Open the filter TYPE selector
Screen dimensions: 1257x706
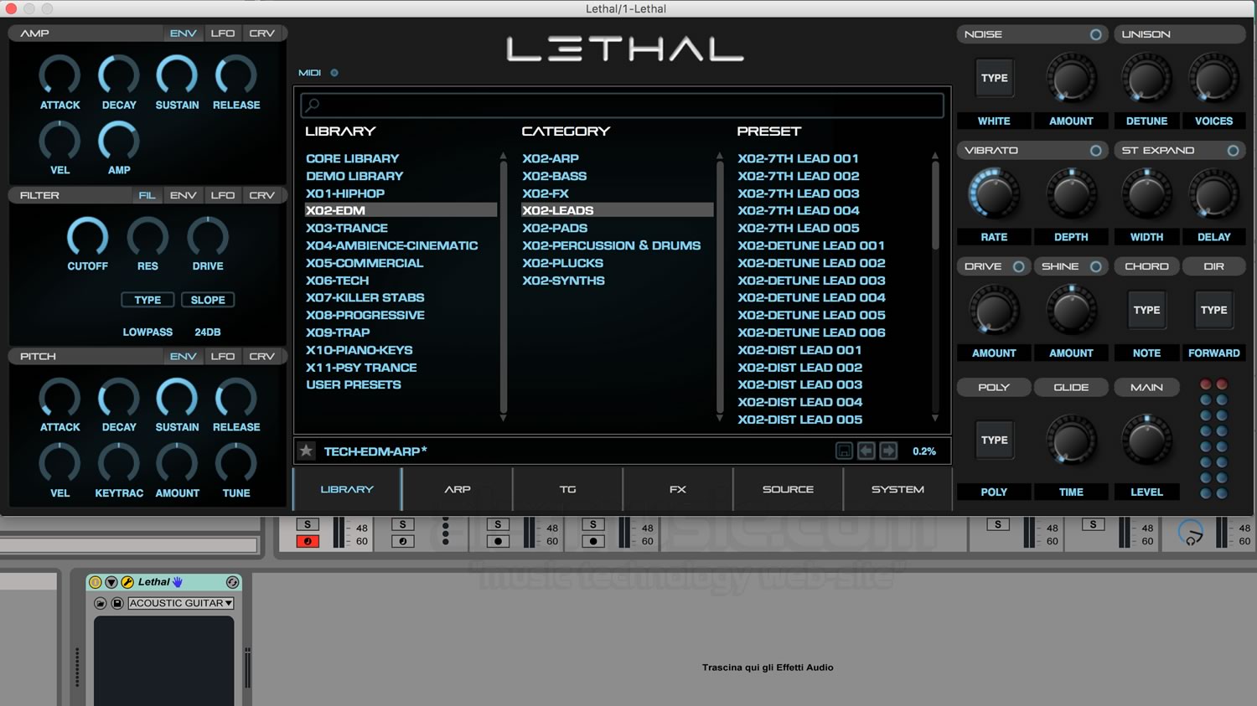pos(147,300)
